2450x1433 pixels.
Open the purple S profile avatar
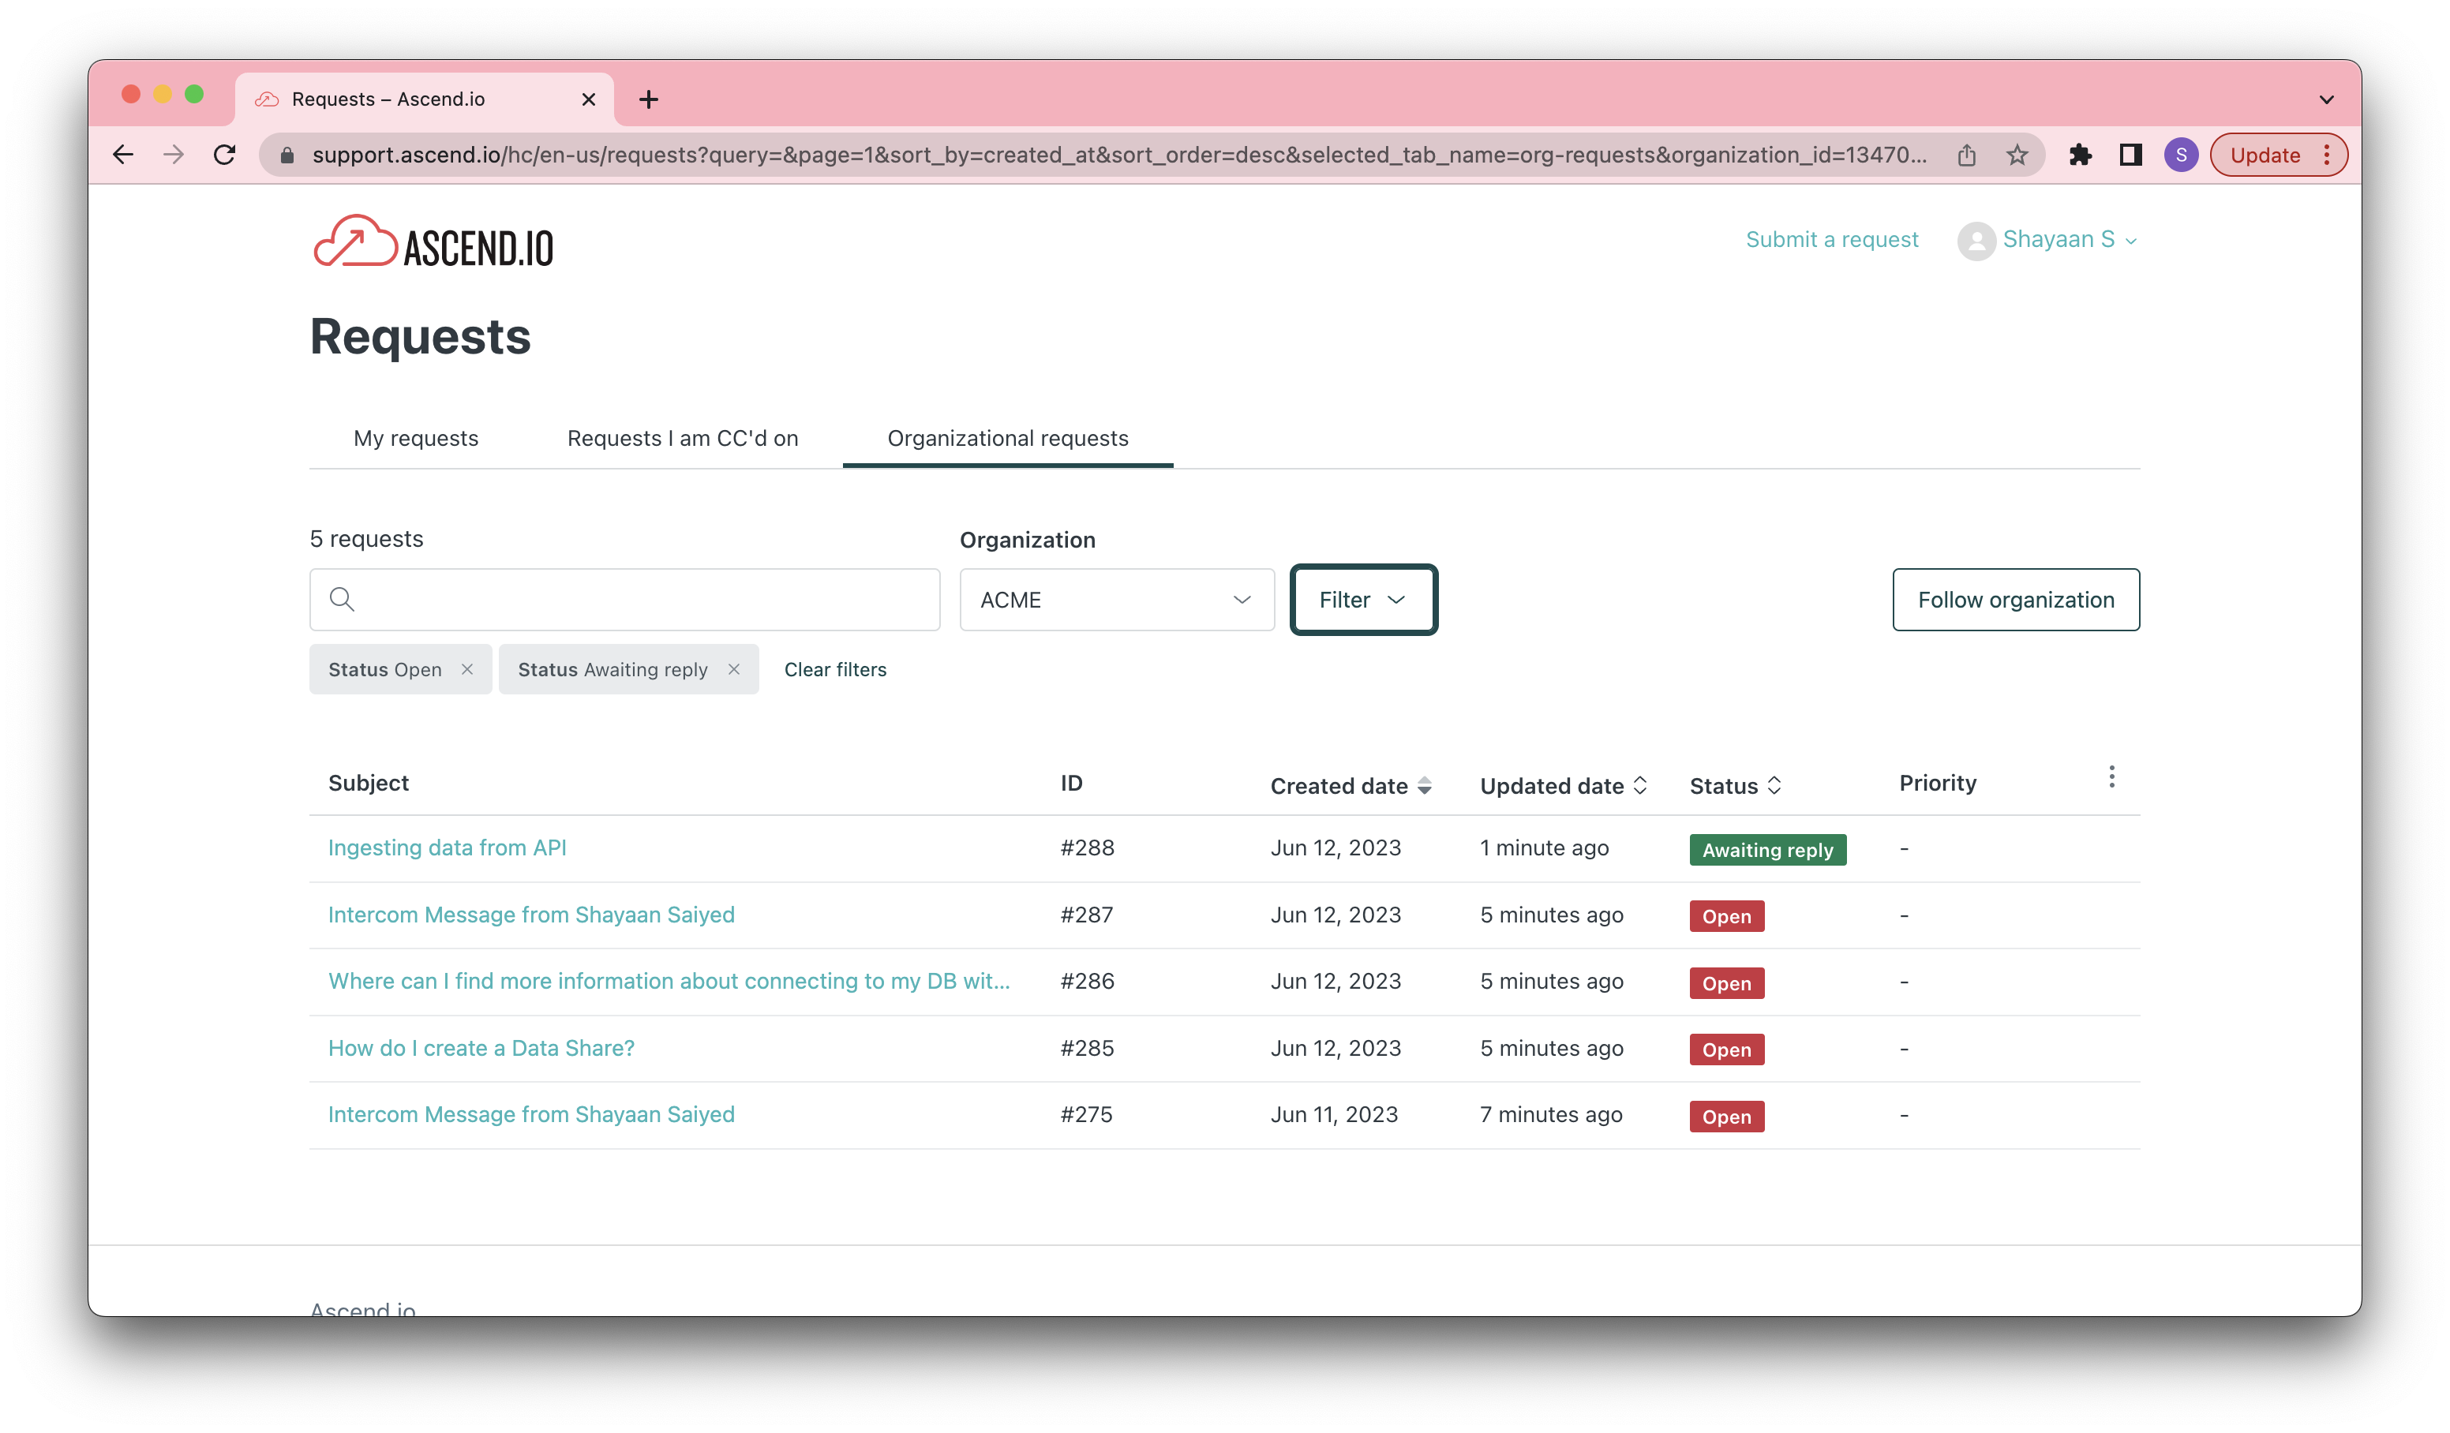pyautogui.click(x=2181, y=155)
